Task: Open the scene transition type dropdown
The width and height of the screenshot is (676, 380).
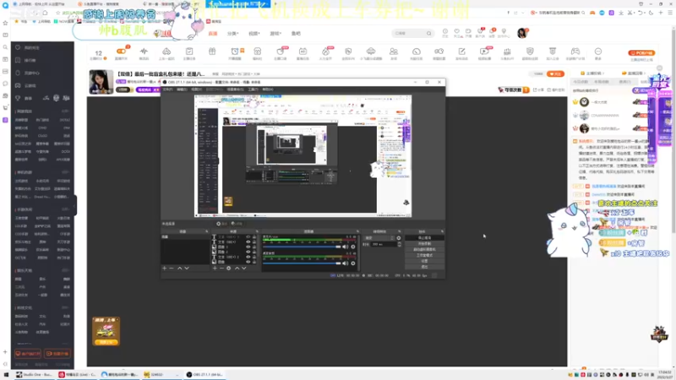Action: [x=379, y=238]
